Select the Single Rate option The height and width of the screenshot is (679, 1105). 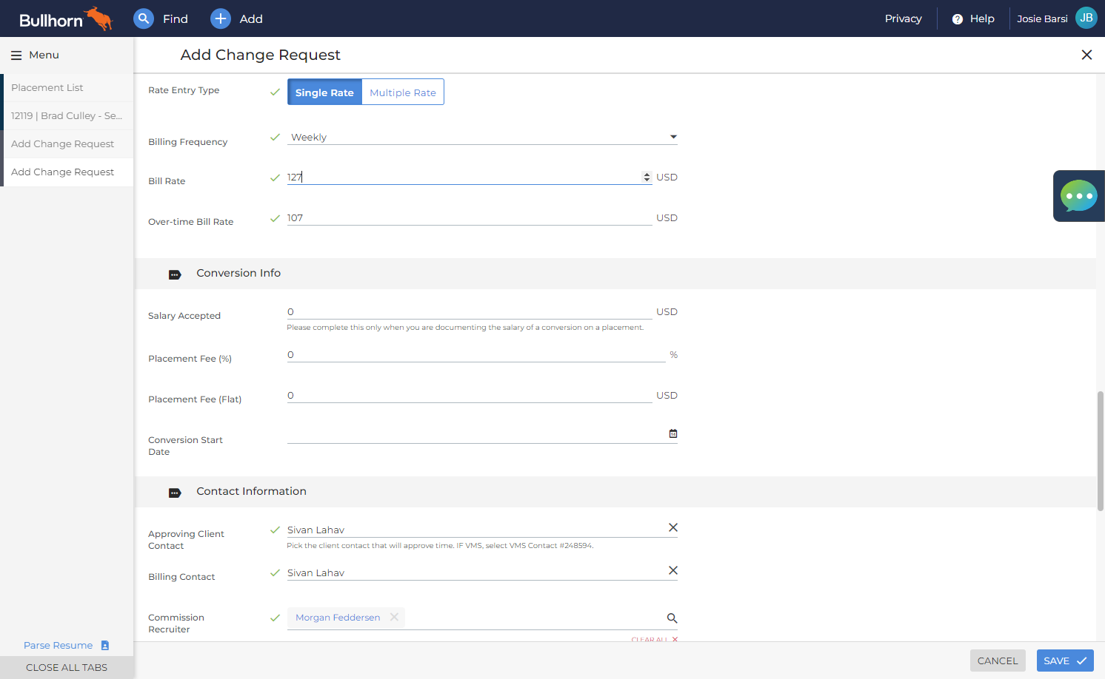[324, 92]
